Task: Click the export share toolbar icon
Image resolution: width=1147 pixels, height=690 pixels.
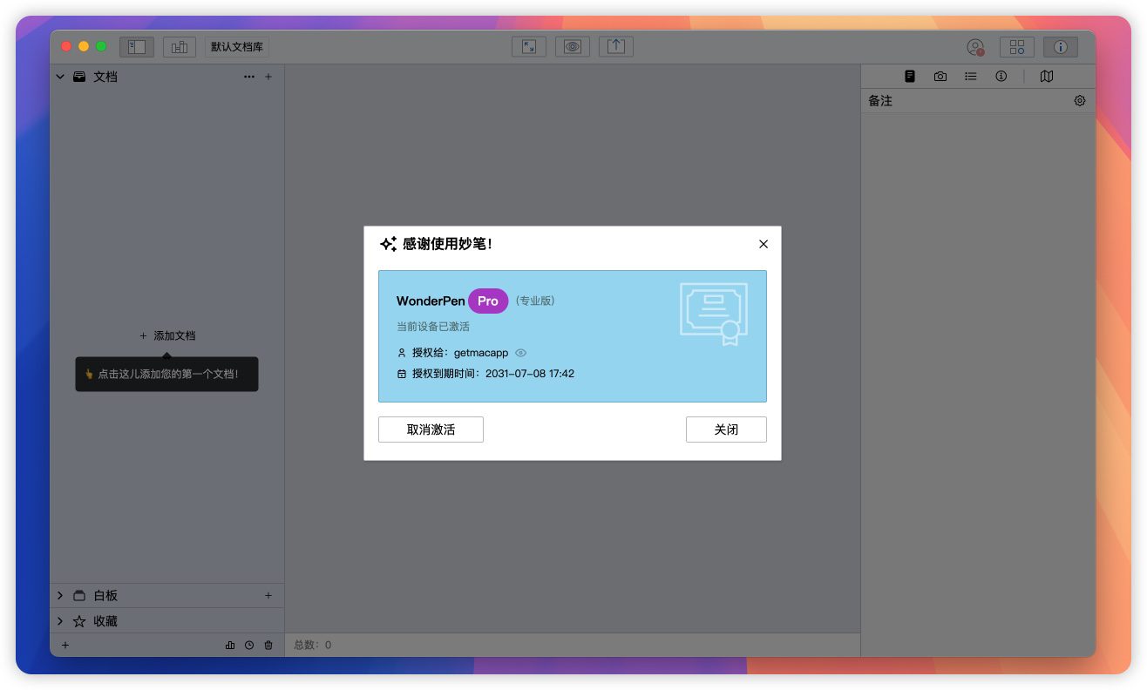Action: pyautogui.click(x=616, y=47)
